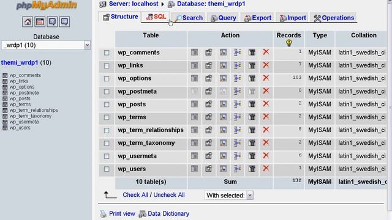Browse the wp_users table
Screen dimensions: 392x220
(x=194, y=169)
